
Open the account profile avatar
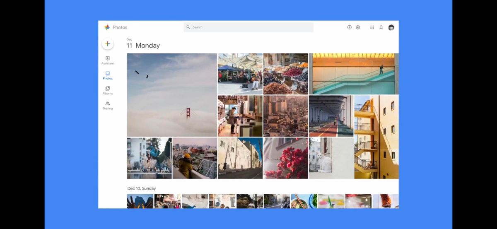tap(391, 27)
